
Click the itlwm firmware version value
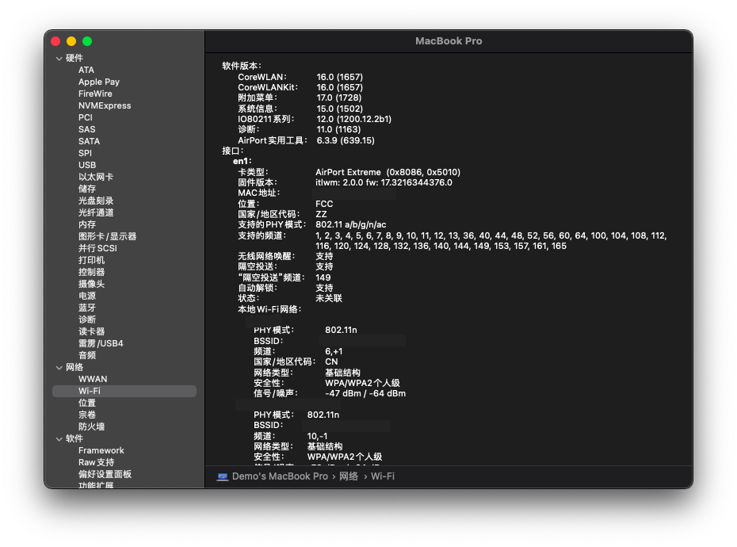point(384,182)
